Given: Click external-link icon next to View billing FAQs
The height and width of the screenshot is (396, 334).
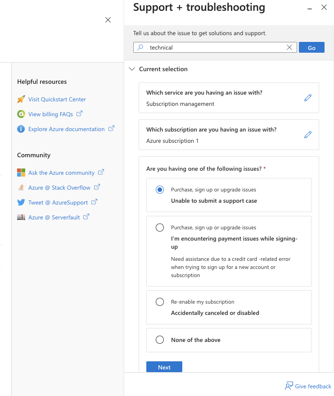Looking at the screenshot, I should (79, 114).
